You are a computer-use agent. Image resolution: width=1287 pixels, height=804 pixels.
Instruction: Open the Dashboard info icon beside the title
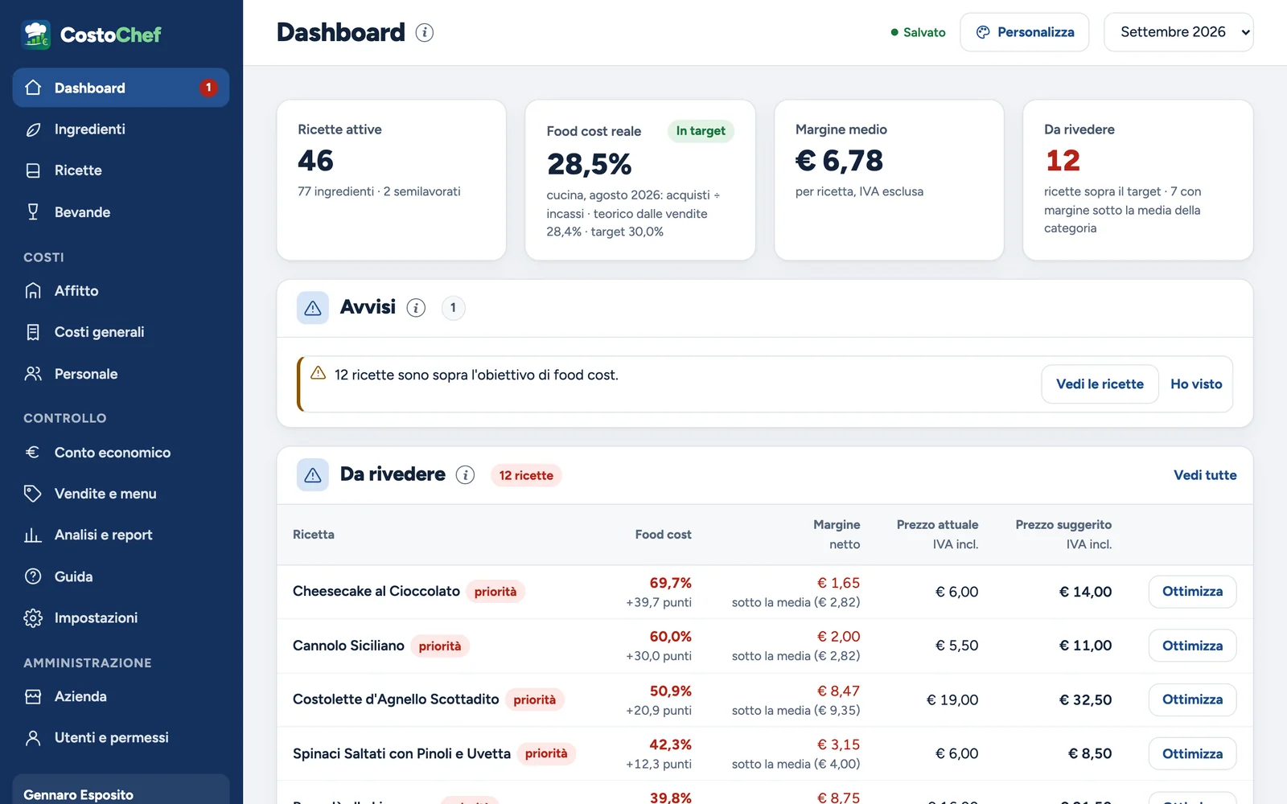pyautogui.click(x=425, y=32)
